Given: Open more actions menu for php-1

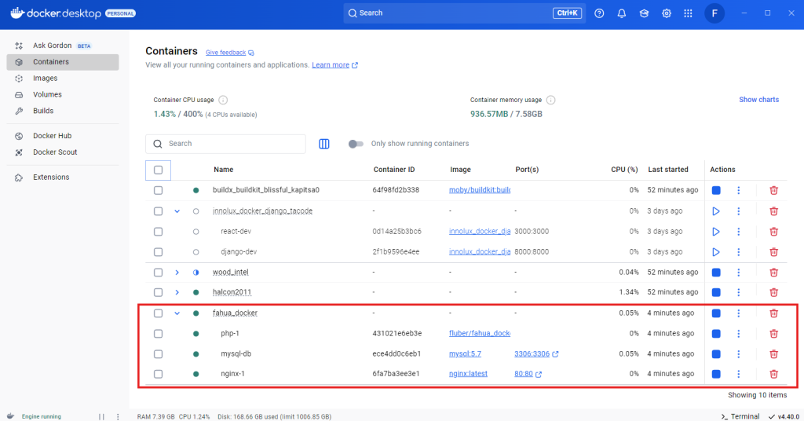Looking at the screenshot, I should click(738, 334).
